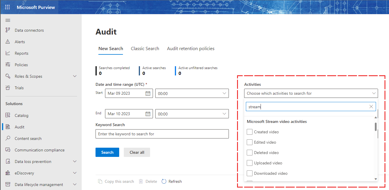Click the Alerts warning triangle icon
389x190 pixels.
8,41
